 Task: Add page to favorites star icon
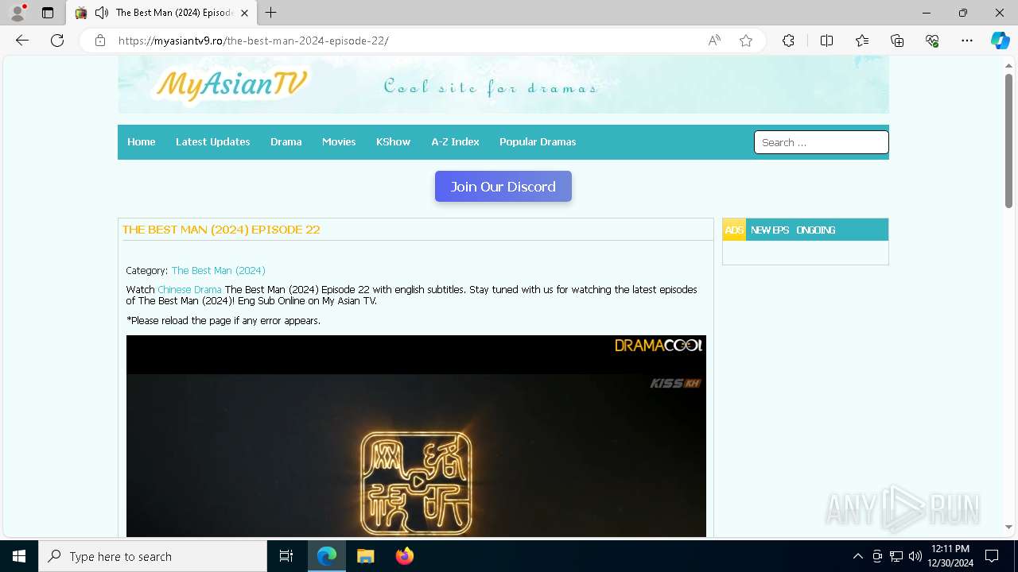click(x=746, y=41)
